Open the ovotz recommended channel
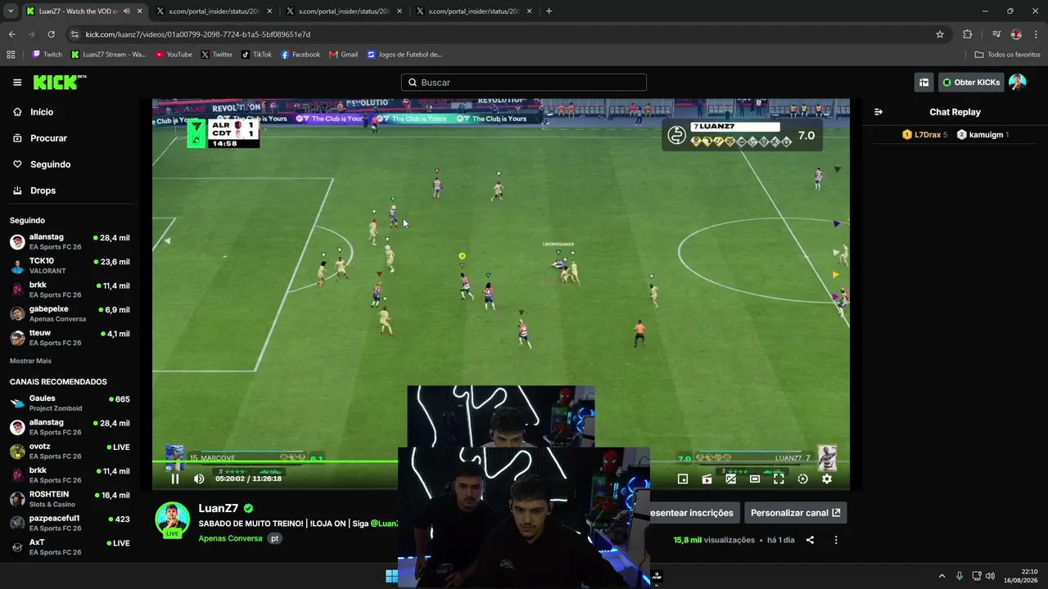 click(x=69, y=451)
